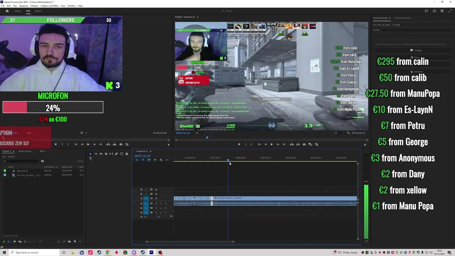455x256 pixels.
Task: Add a marker in the Timeline header
Action: click(155, 160)
